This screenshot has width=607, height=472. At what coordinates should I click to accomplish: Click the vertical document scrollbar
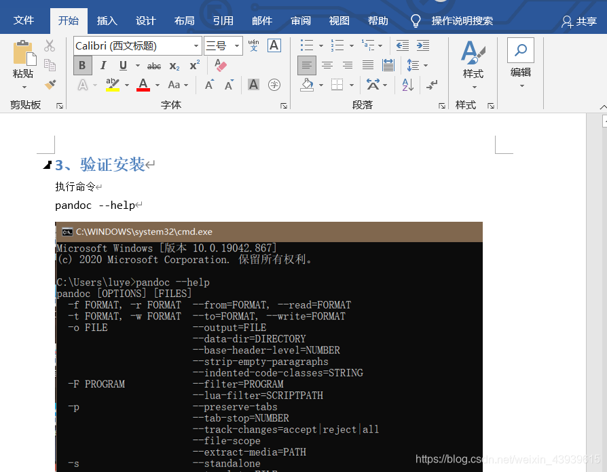604,293
